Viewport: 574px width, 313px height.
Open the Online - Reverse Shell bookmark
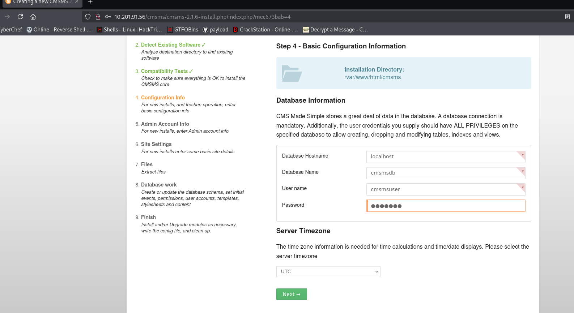tap(59, 30)
